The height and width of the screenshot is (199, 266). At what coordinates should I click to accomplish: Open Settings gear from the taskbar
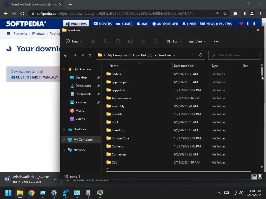(x=54, y=193)
